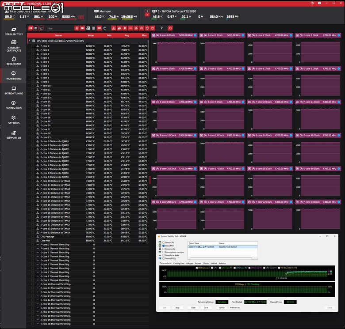This screenshot has width=345, height=329.
Task: Open the Statistics tab in AIDA64
Action: point(222,263)
